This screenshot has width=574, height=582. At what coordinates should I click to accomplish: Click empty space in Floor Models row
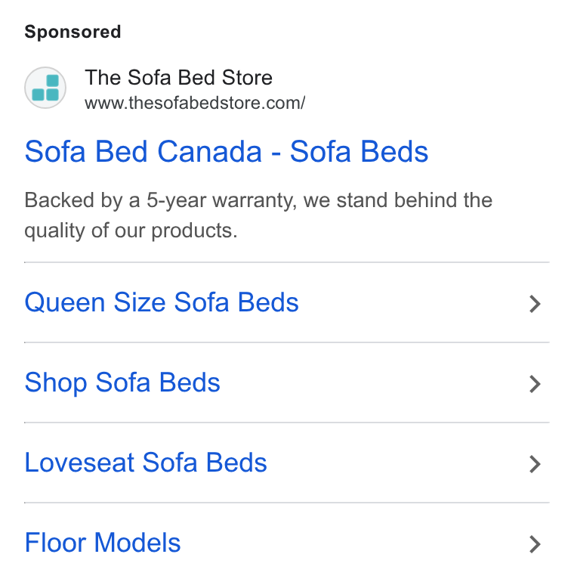click(x=352, y=543)
